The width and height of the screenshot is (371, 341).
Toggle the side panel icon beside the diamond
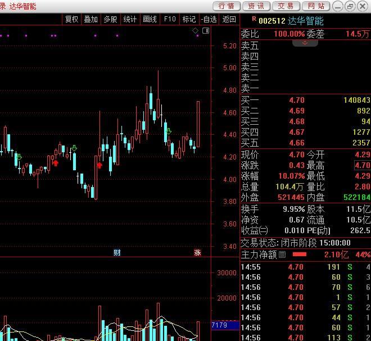[x=205, y=31]
